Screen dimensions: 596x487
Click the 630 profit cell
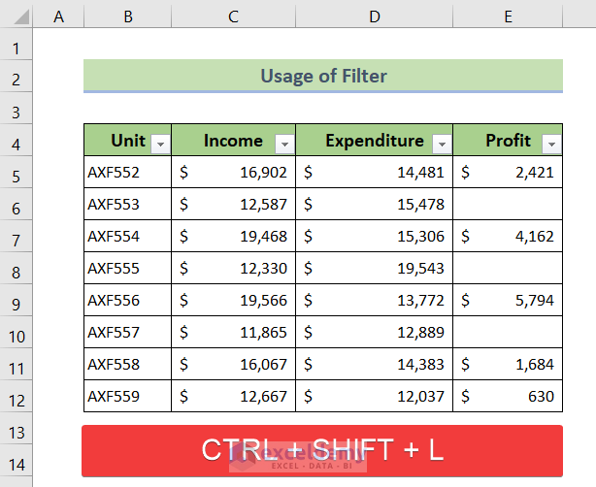pos(508,396)
